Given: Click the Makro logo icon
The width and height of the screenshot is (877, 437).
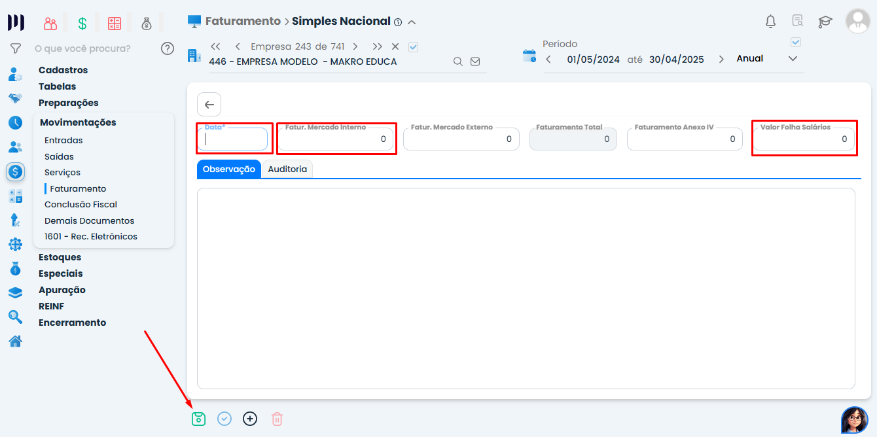Looking at the screenshot, I should click(x=16, y=22).
